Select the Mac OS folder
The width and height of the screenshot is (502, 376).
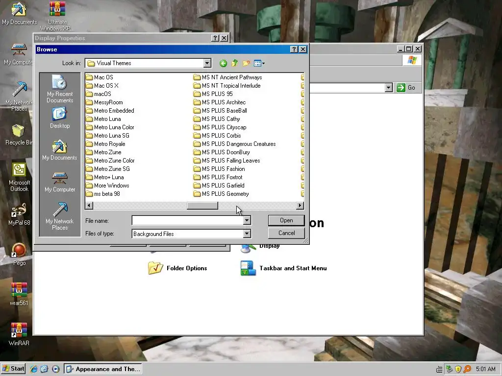coord(100,77)
